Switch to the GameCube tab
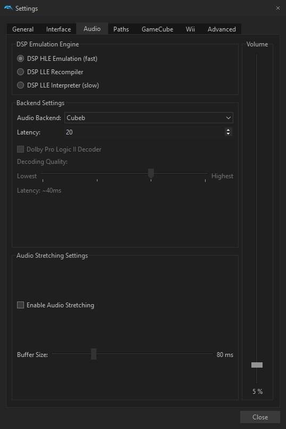This screenshot has width=286, height=429. (x=157, y=29)
